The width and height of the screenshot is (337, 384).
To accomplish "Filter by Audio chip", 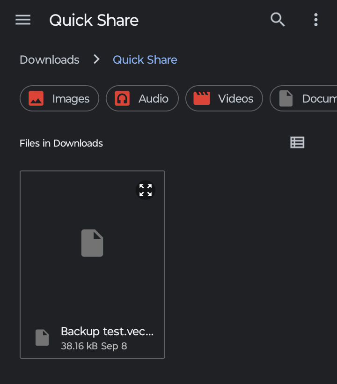I will pos(142,98).
